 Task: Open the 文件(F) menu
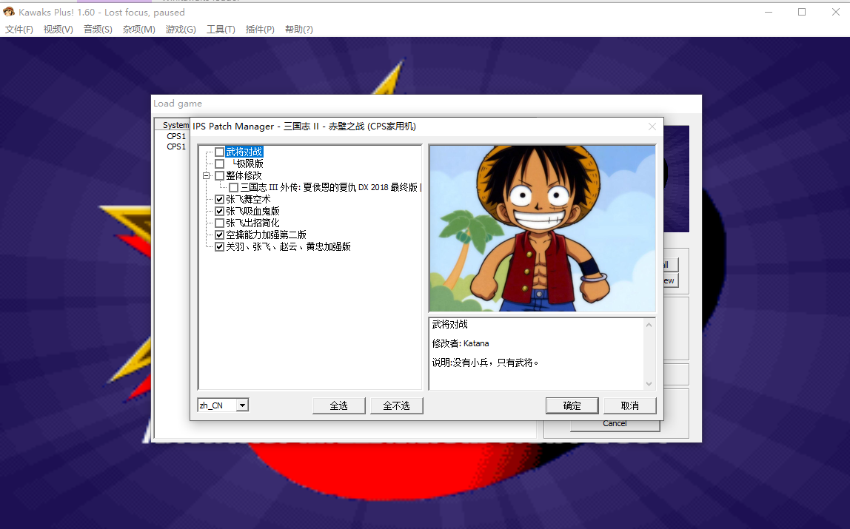(19, 30)
